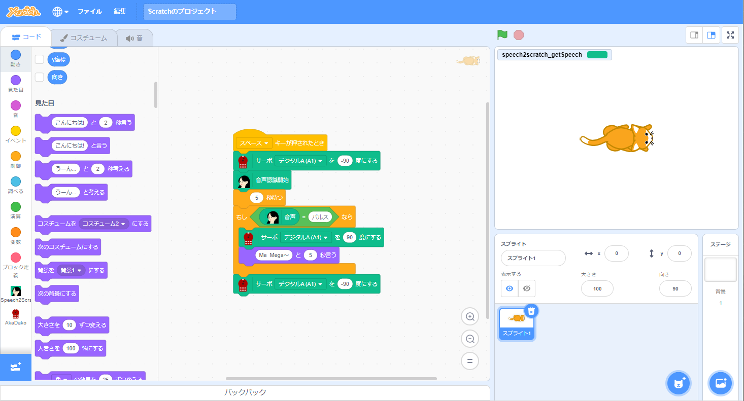Hide the sprite with crossed-eye button
744x401 pixels.
point(526,288)
